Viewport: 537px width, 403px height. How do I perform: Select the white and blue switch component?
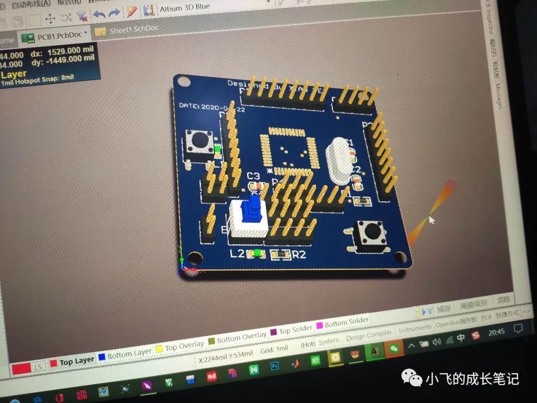(x=249, y=217)
